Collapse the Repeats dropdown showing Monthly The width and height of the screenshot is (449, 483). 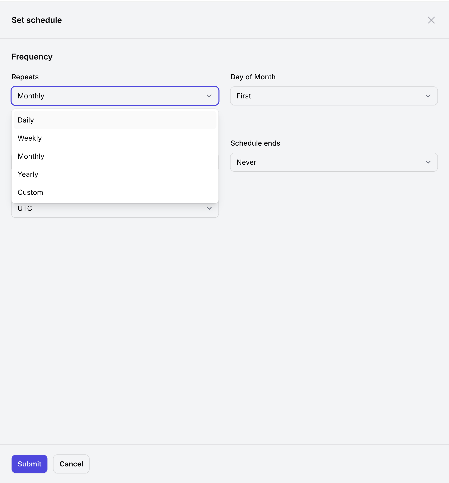pos(115,96)
